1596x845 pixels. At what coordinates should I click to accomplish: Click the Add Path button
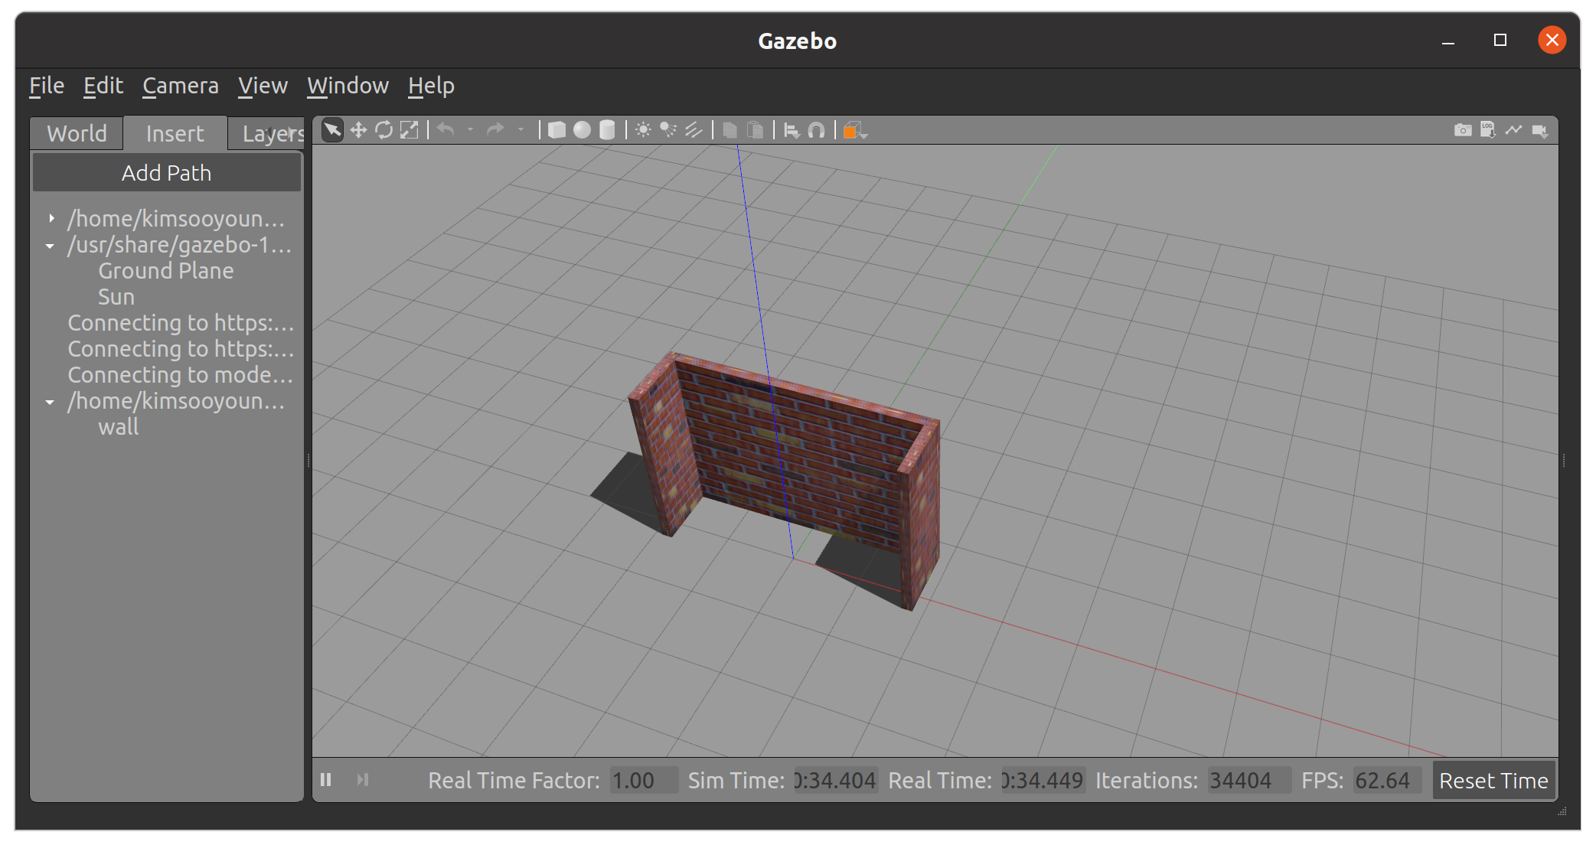click(167, 173)
